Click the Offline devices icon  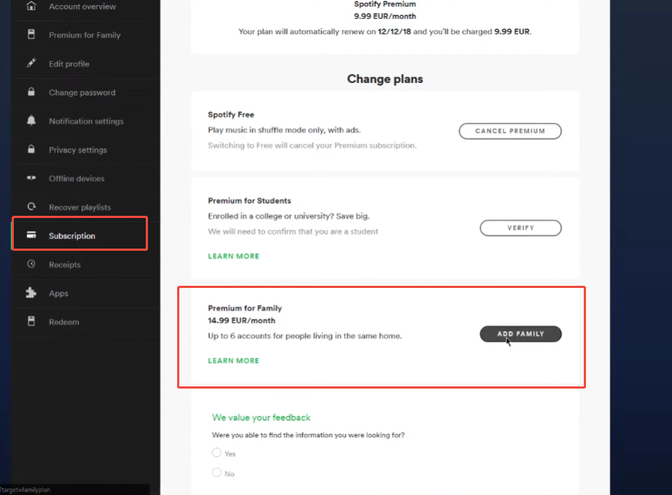31,178
